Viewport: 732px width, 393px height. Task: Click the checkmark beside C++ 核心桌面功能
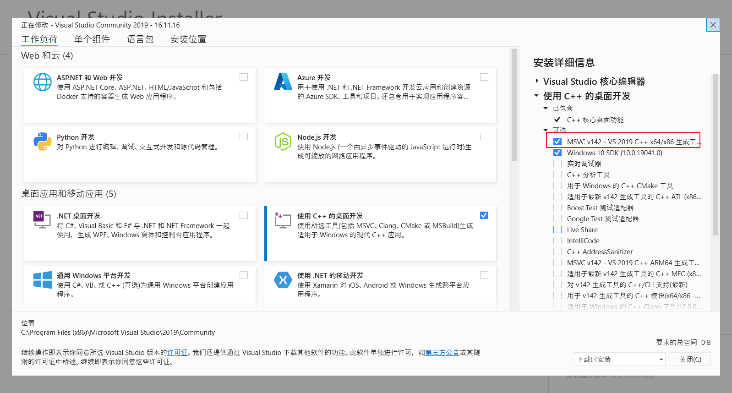click(x=557, y=120)
